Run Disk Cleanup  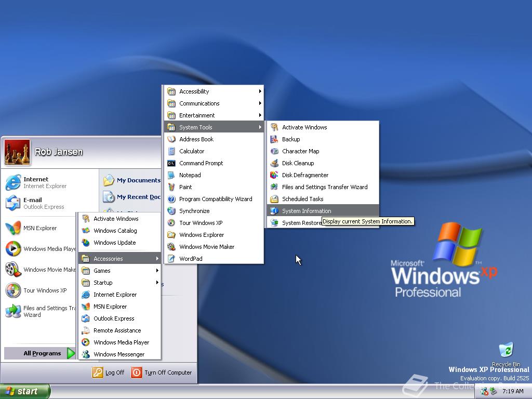(x=298, y=163)
